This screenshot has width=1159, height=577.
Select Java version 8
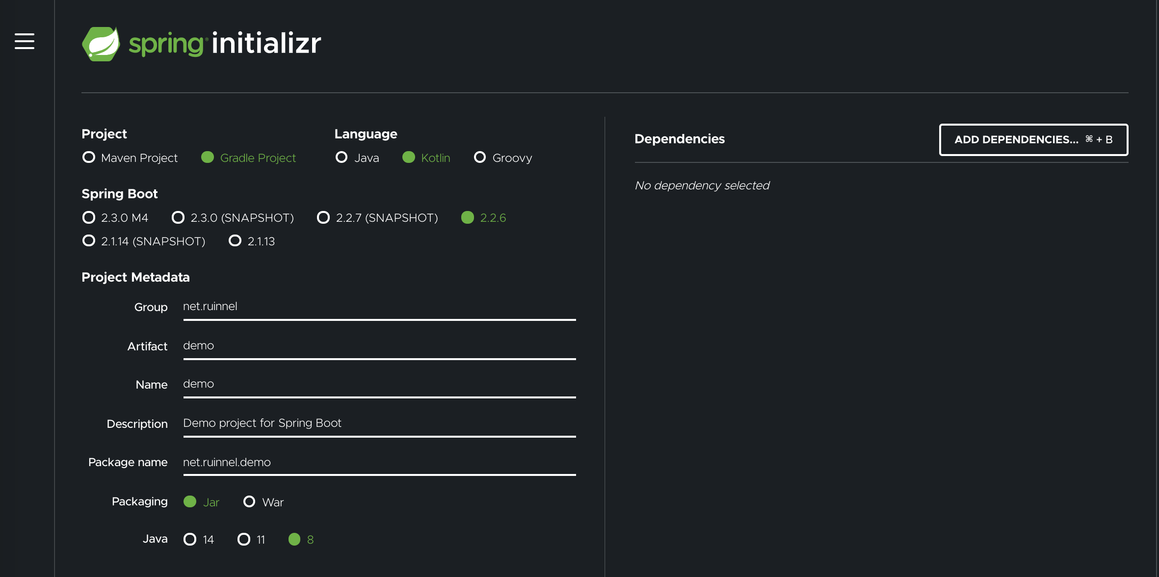pyautogui.click(x=301, y=539)
